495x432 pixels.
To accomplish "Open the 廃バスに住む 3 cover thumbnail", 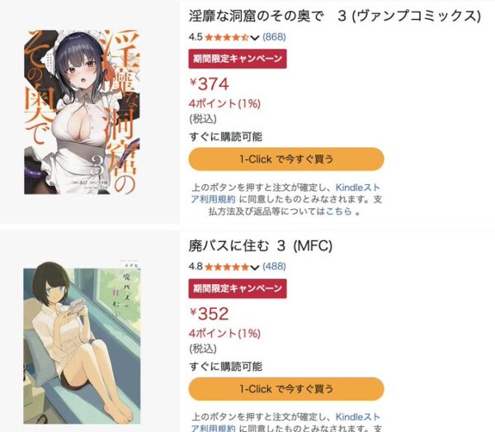I will pos(82,343).
